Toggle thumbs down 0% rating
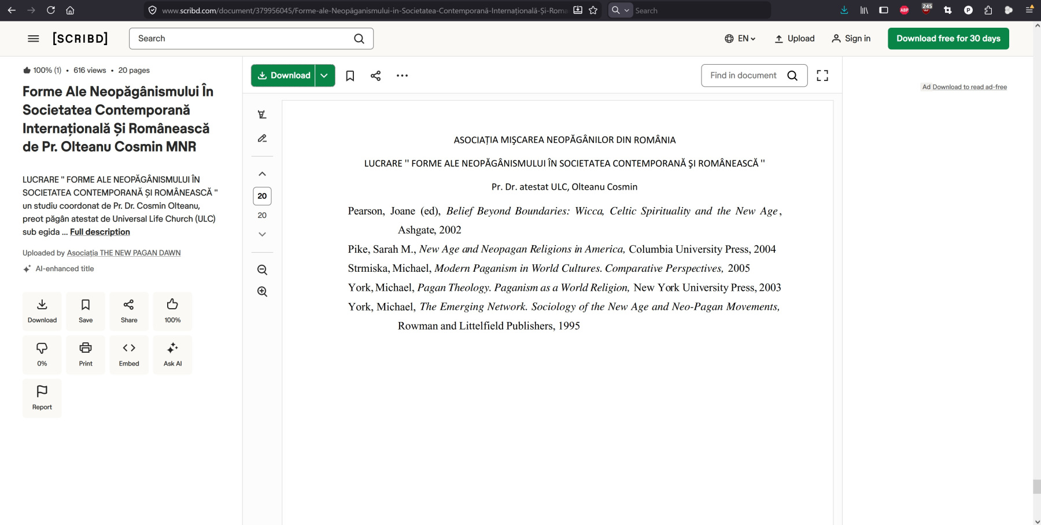 (x=42, y=354)
